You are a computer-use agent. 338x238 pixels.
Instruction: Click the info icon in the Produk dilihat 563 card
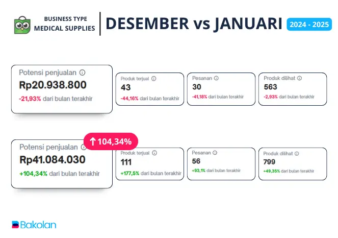299,78
